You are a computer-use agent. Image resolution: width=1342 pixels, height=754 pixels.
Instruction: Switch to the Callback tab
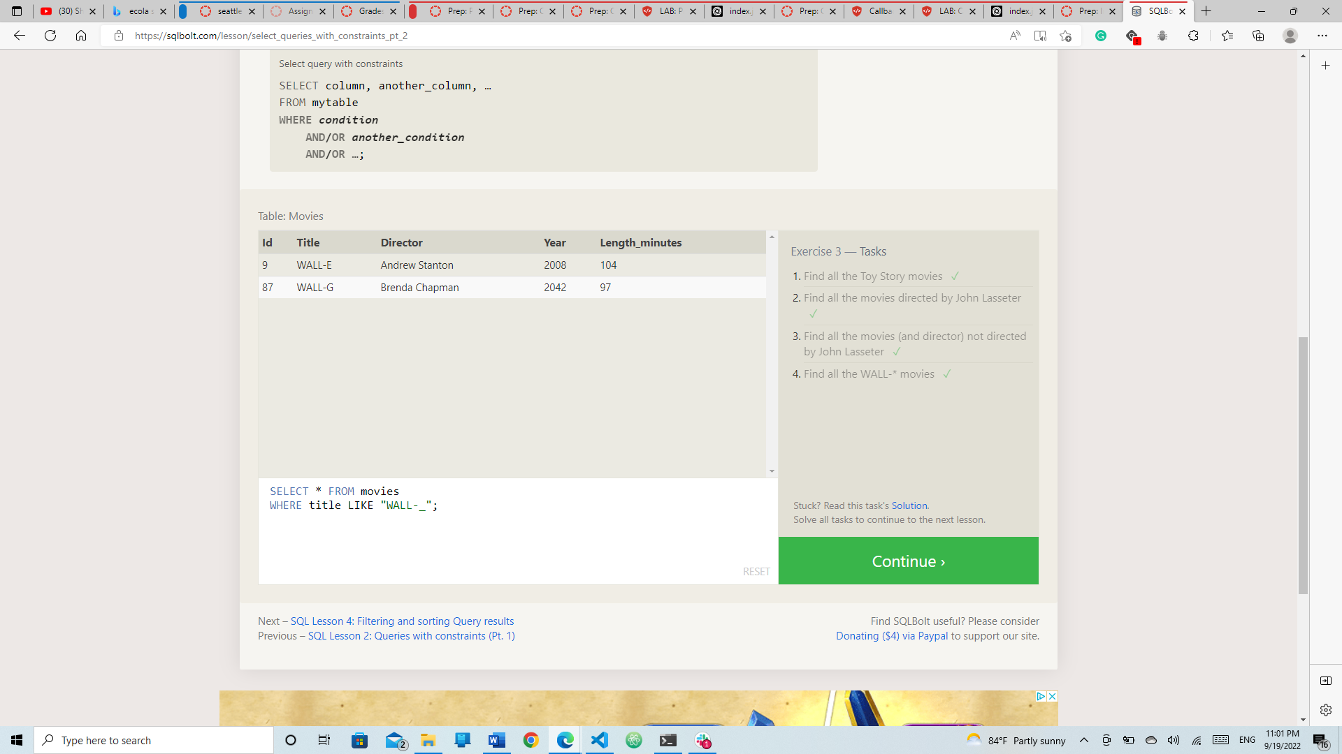877,11
